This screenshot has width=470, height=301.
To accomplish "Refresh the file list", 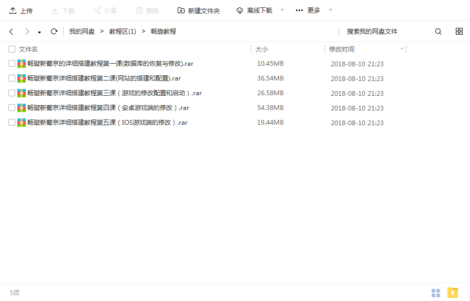I will coord(54,32).
